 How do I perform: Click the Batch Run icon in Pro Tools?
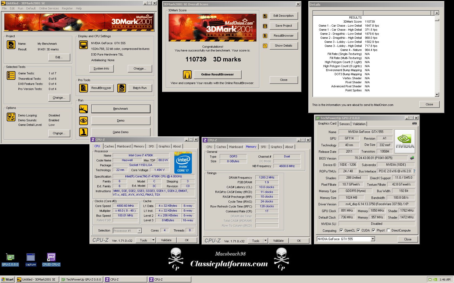click(122, 88)
